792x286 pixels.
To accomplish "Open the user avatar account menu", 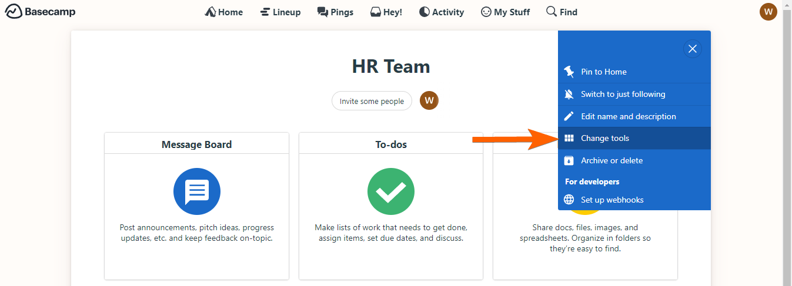I will click(768, 12).
